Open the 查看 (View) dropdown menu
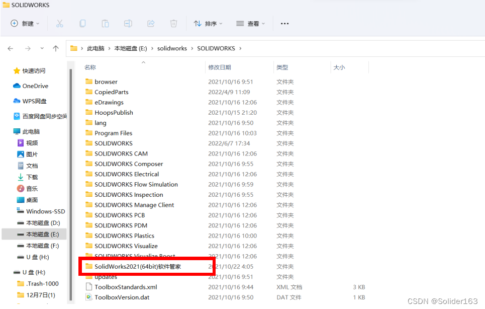This screenshot has height=309, width=485. [250, 23]
